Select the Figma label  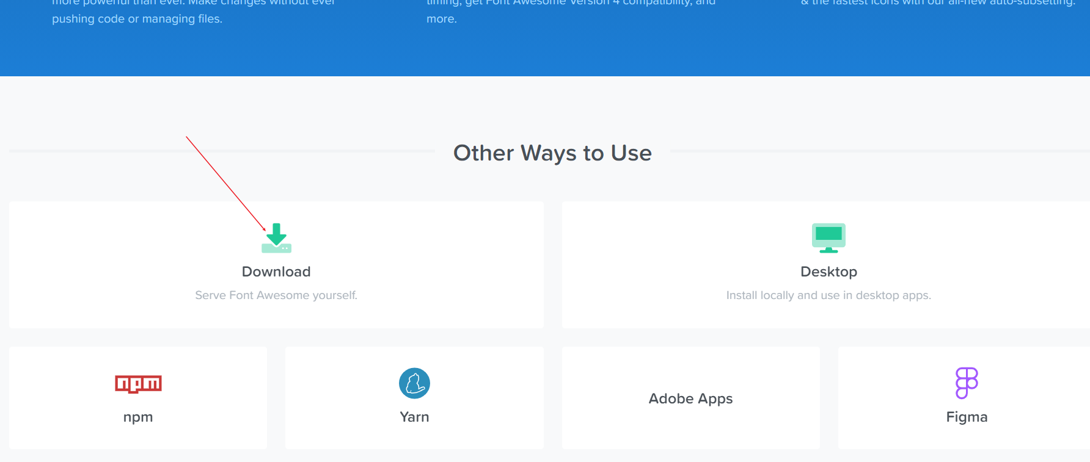[x=967, y=417]
